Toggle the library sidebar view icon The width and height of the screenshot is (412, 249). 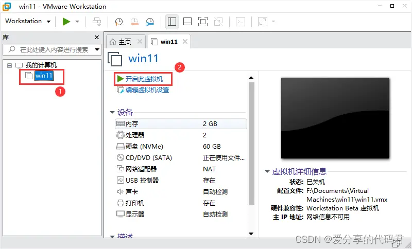coord(172,22)
